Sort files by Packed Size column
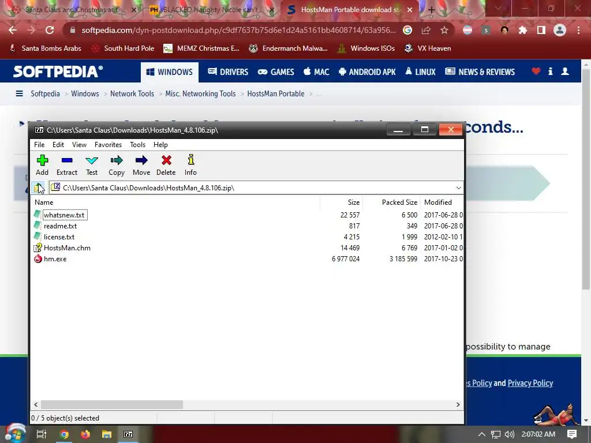Image resolution: width=591 pixels, height=443 pixels. click(391, 202)
